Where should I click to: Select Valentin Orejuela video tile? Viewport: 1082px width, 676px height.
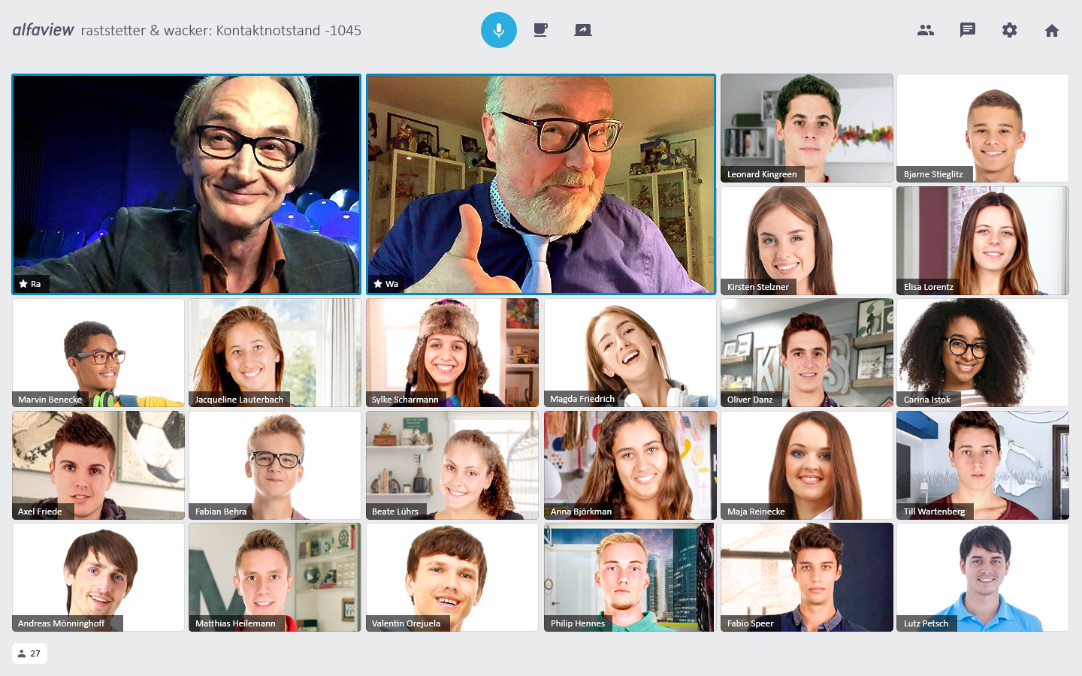point(452,578)
